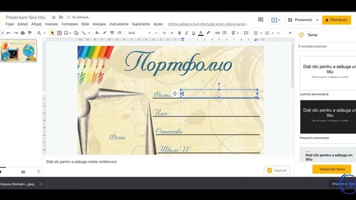
Task: Click the Zoom magnifier icon
Action: pos(39,33)
